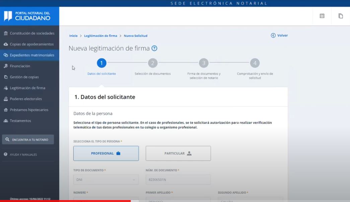Open the Tipo de documento dropdown

(106, 180)
